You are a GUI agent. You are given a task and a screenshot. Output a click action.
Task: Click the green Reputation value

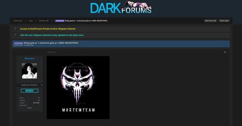pyautogui.click(x=39, y=105)
